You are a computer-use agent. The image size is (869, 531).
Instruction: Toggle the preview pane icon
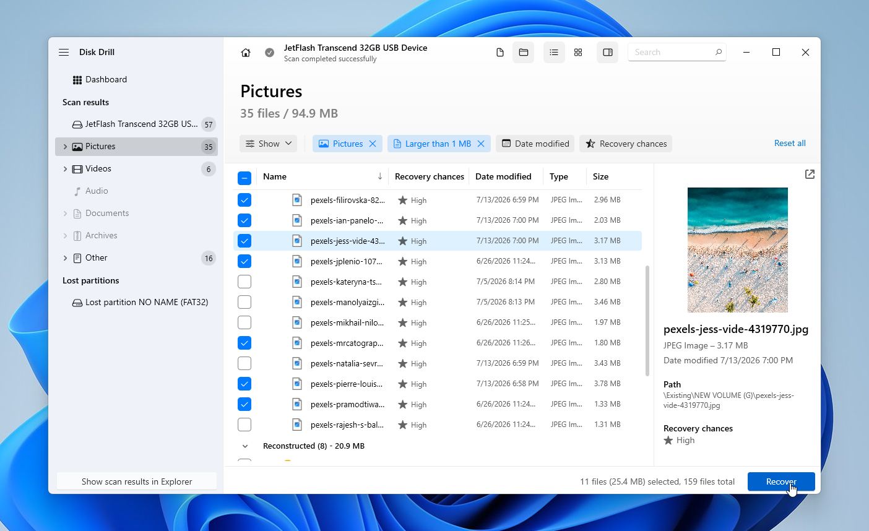click(608, 53)
